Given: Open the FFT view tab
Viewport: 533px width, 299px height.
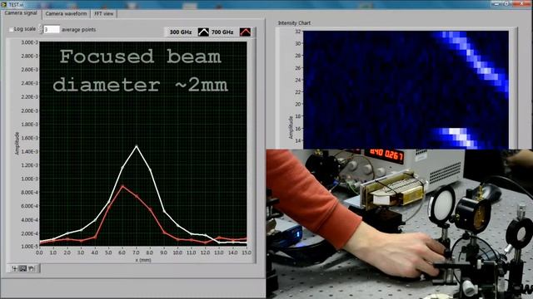Looking at the screenshot, I should [x=103, y=13].
